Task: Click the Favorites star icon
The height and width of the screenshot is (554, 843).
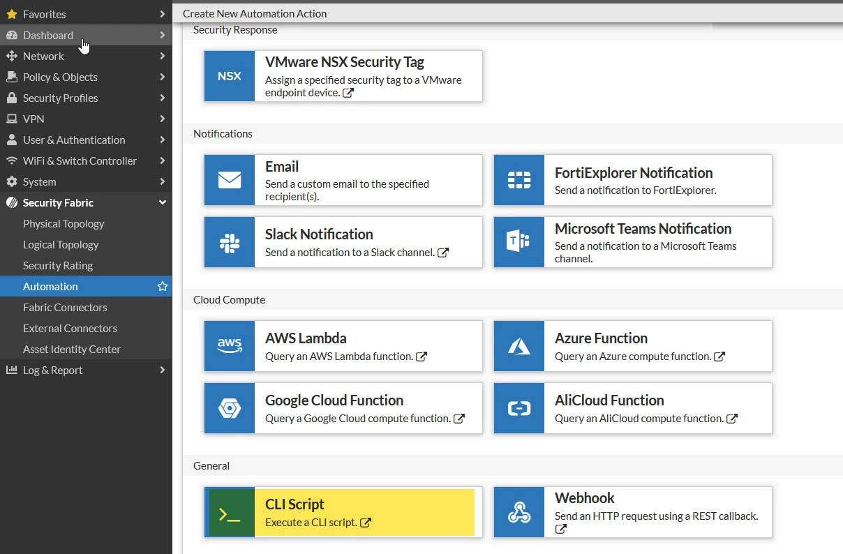Action: pos(11,14)
